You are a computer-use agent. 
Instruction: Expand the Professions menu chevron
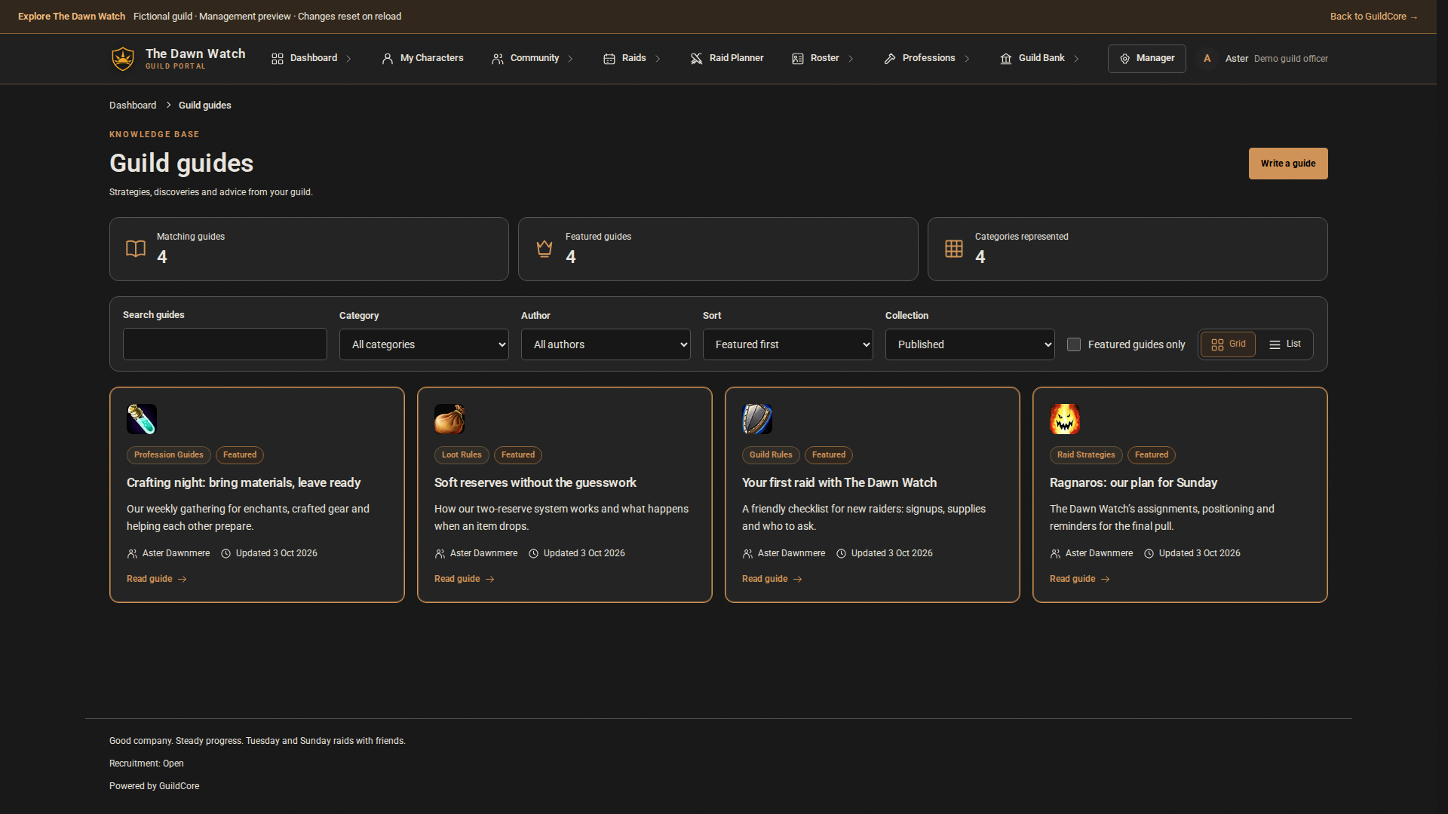pyautogui.click(x=967, y=59)
